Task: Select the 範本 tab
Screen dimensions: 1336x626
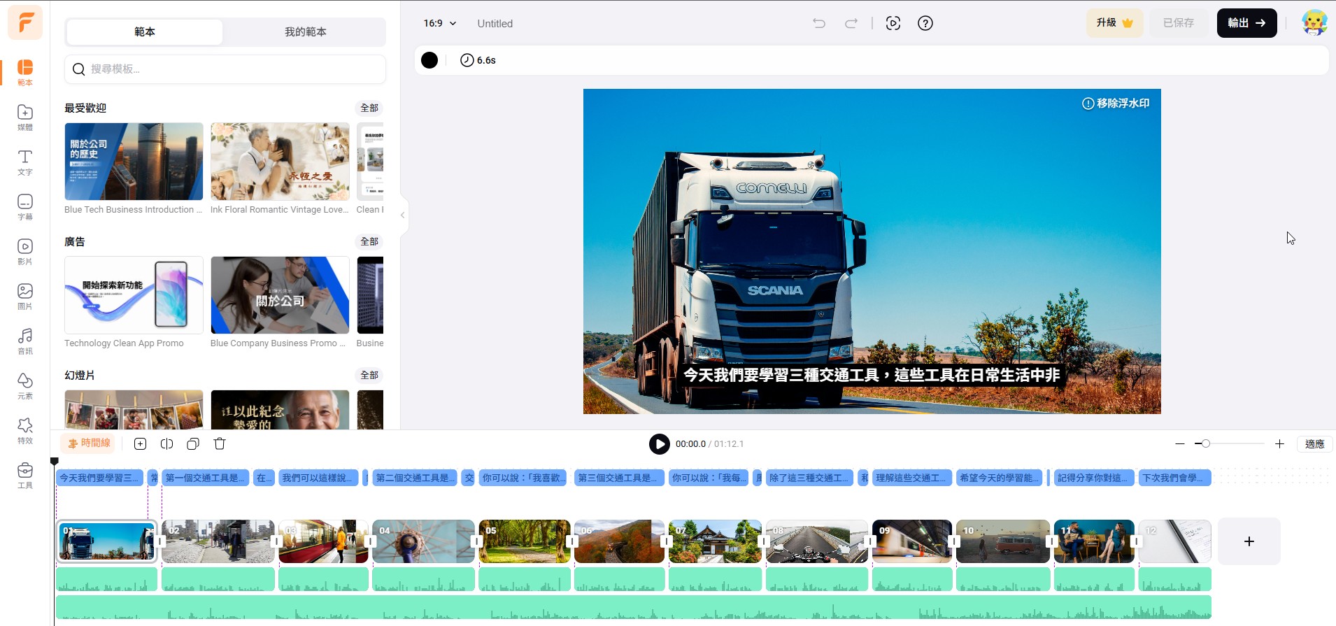Action: [x=145, y=32]
